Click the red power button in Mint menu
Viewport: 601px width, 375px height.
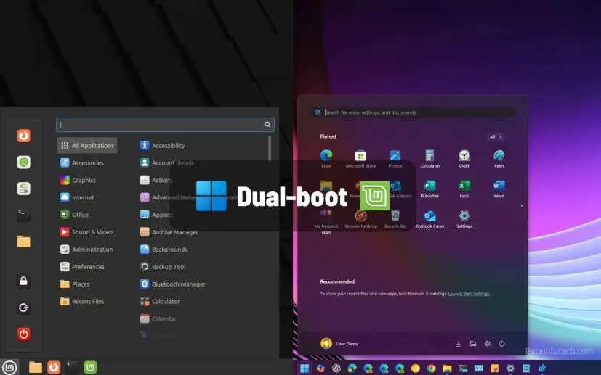click(24, 334)
